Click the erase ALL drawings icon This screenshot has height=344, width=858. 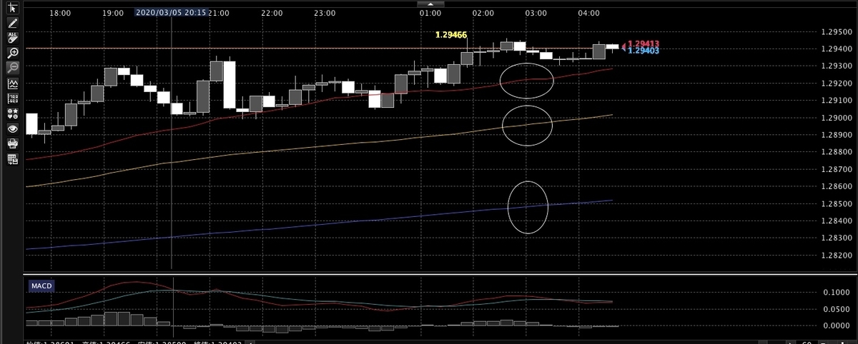(13, 37)
